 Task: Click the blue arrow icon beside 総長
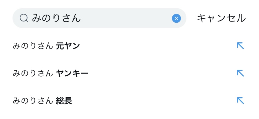240,101
